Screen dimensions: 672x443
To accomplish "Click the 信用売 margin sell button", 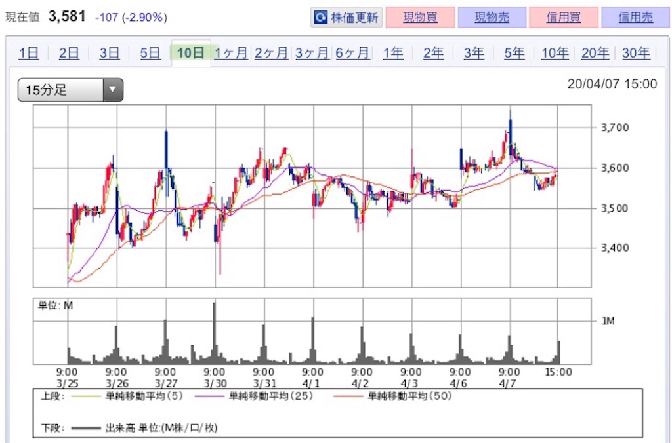I will click(635, 17).
